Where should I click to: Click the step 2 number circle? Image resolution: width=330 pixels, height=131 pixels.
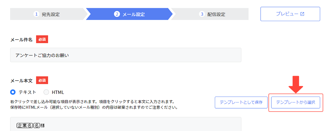pyautogui.click(x=117, y=14)
